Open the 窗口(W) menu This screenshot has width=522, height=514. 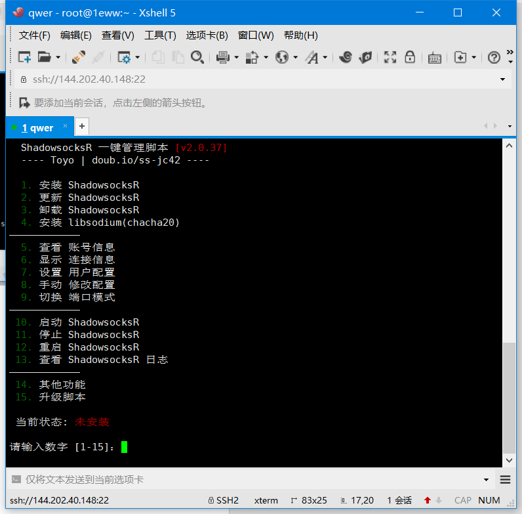tap(256, 35)
